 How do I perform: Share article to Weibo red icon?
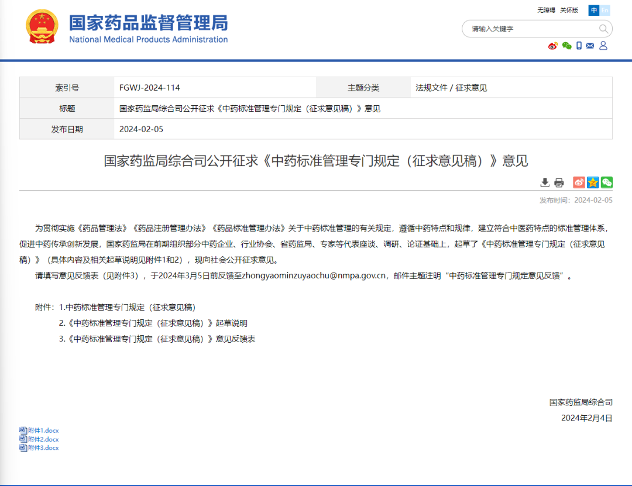579,182
